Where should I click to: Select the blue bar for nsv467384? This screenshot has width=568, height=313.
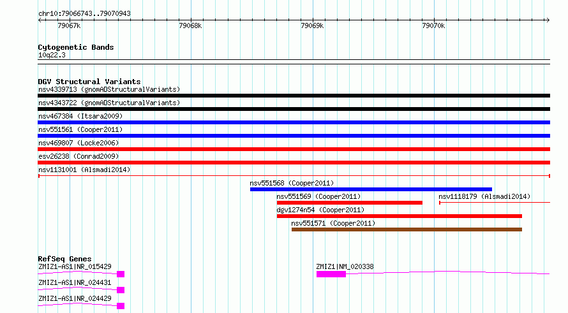tap(294, 122)
